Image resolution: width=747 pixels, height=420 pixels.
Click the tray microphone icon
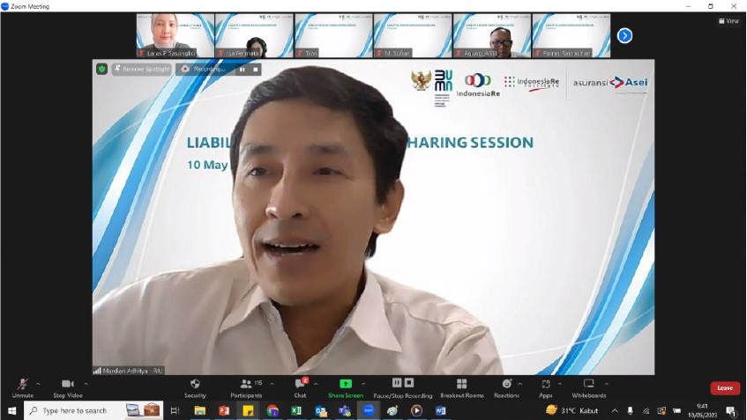point(630,410)
